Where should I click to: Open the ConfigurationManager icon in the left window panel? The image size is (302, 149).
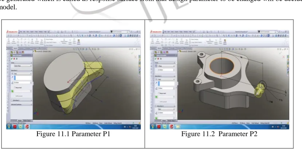pos(17,52)
